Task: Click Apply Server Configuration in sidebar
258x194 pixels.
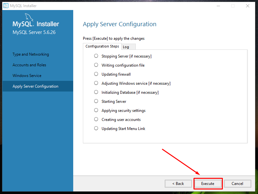Action: (x=35, y=86)
